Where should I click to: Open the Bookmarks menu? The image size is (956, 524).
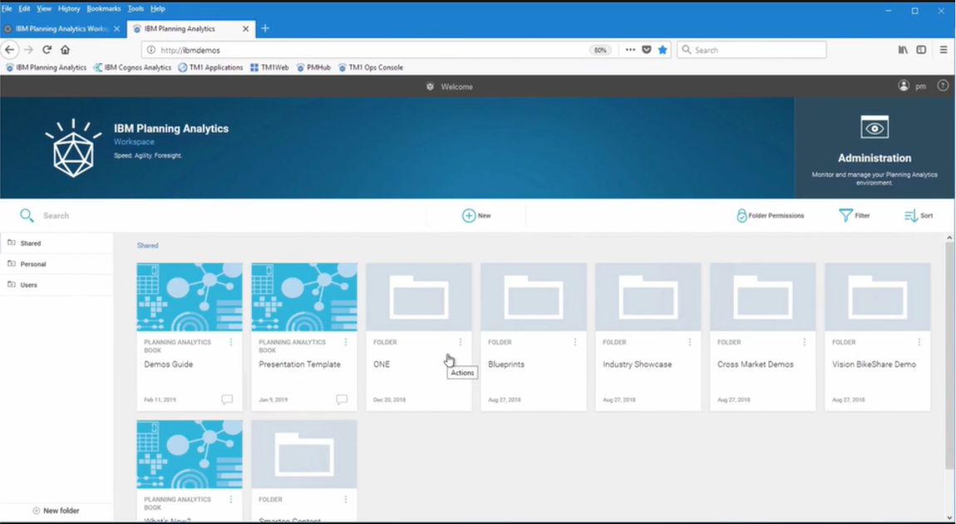pos(104,8)
